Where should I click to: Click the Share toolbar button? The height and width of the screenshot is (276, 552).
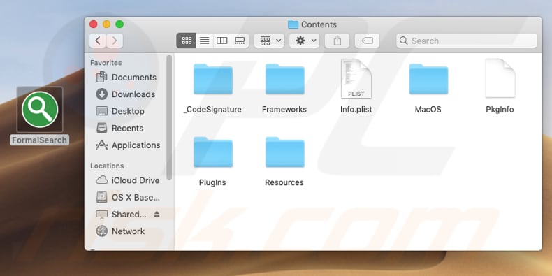tap(337, 41)
